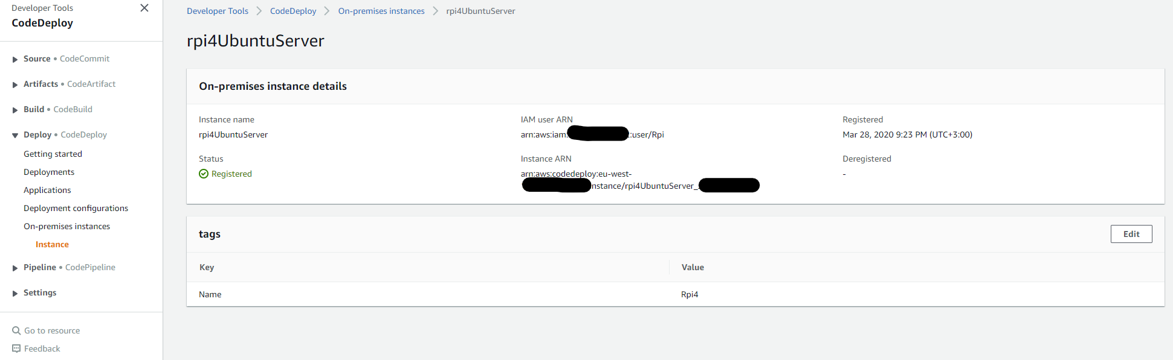Screen dimensions: 1173x360
Task: Expand the Build CodeBuild section arrow
Action: click(15, 110)
